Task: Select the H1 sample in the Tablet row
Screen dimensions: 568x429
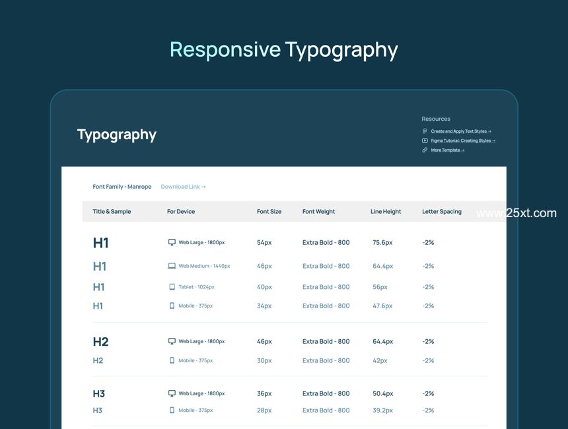Action: click(98, 287)
